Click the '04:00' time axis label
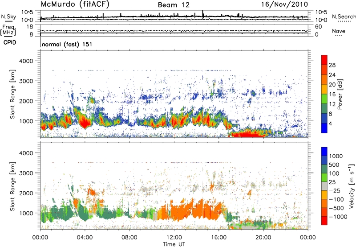This screenshot has height=247, width=356. (85, 238)
